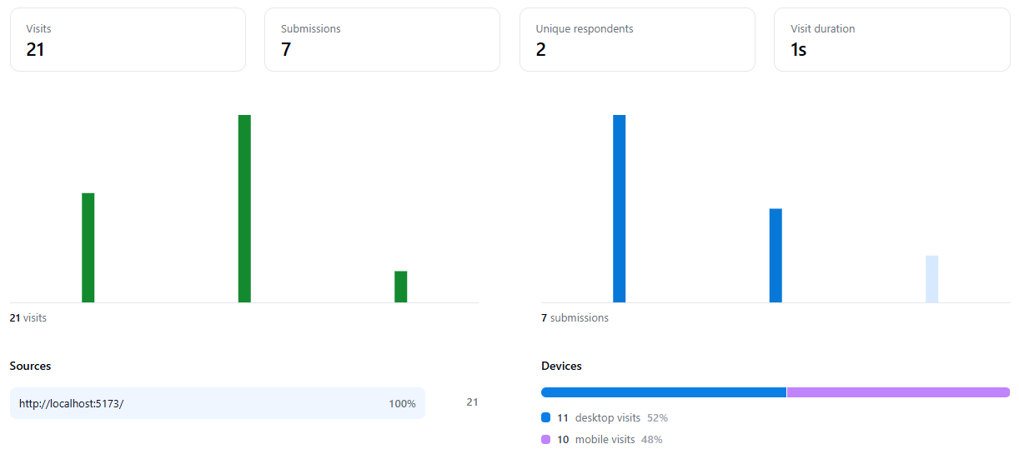Screen dimensions: 1019x469
Task: Select the http://localhost:5173/ source row
Action: 218,403
